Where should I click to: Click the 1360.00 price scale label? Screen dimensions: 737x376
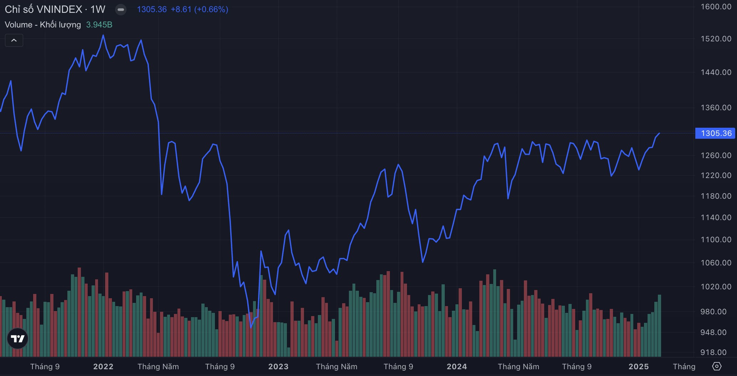[716, 108]
